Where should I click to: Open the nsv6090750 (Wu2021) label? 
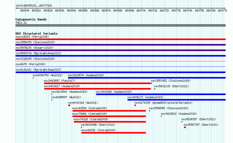tap(48, 75)
